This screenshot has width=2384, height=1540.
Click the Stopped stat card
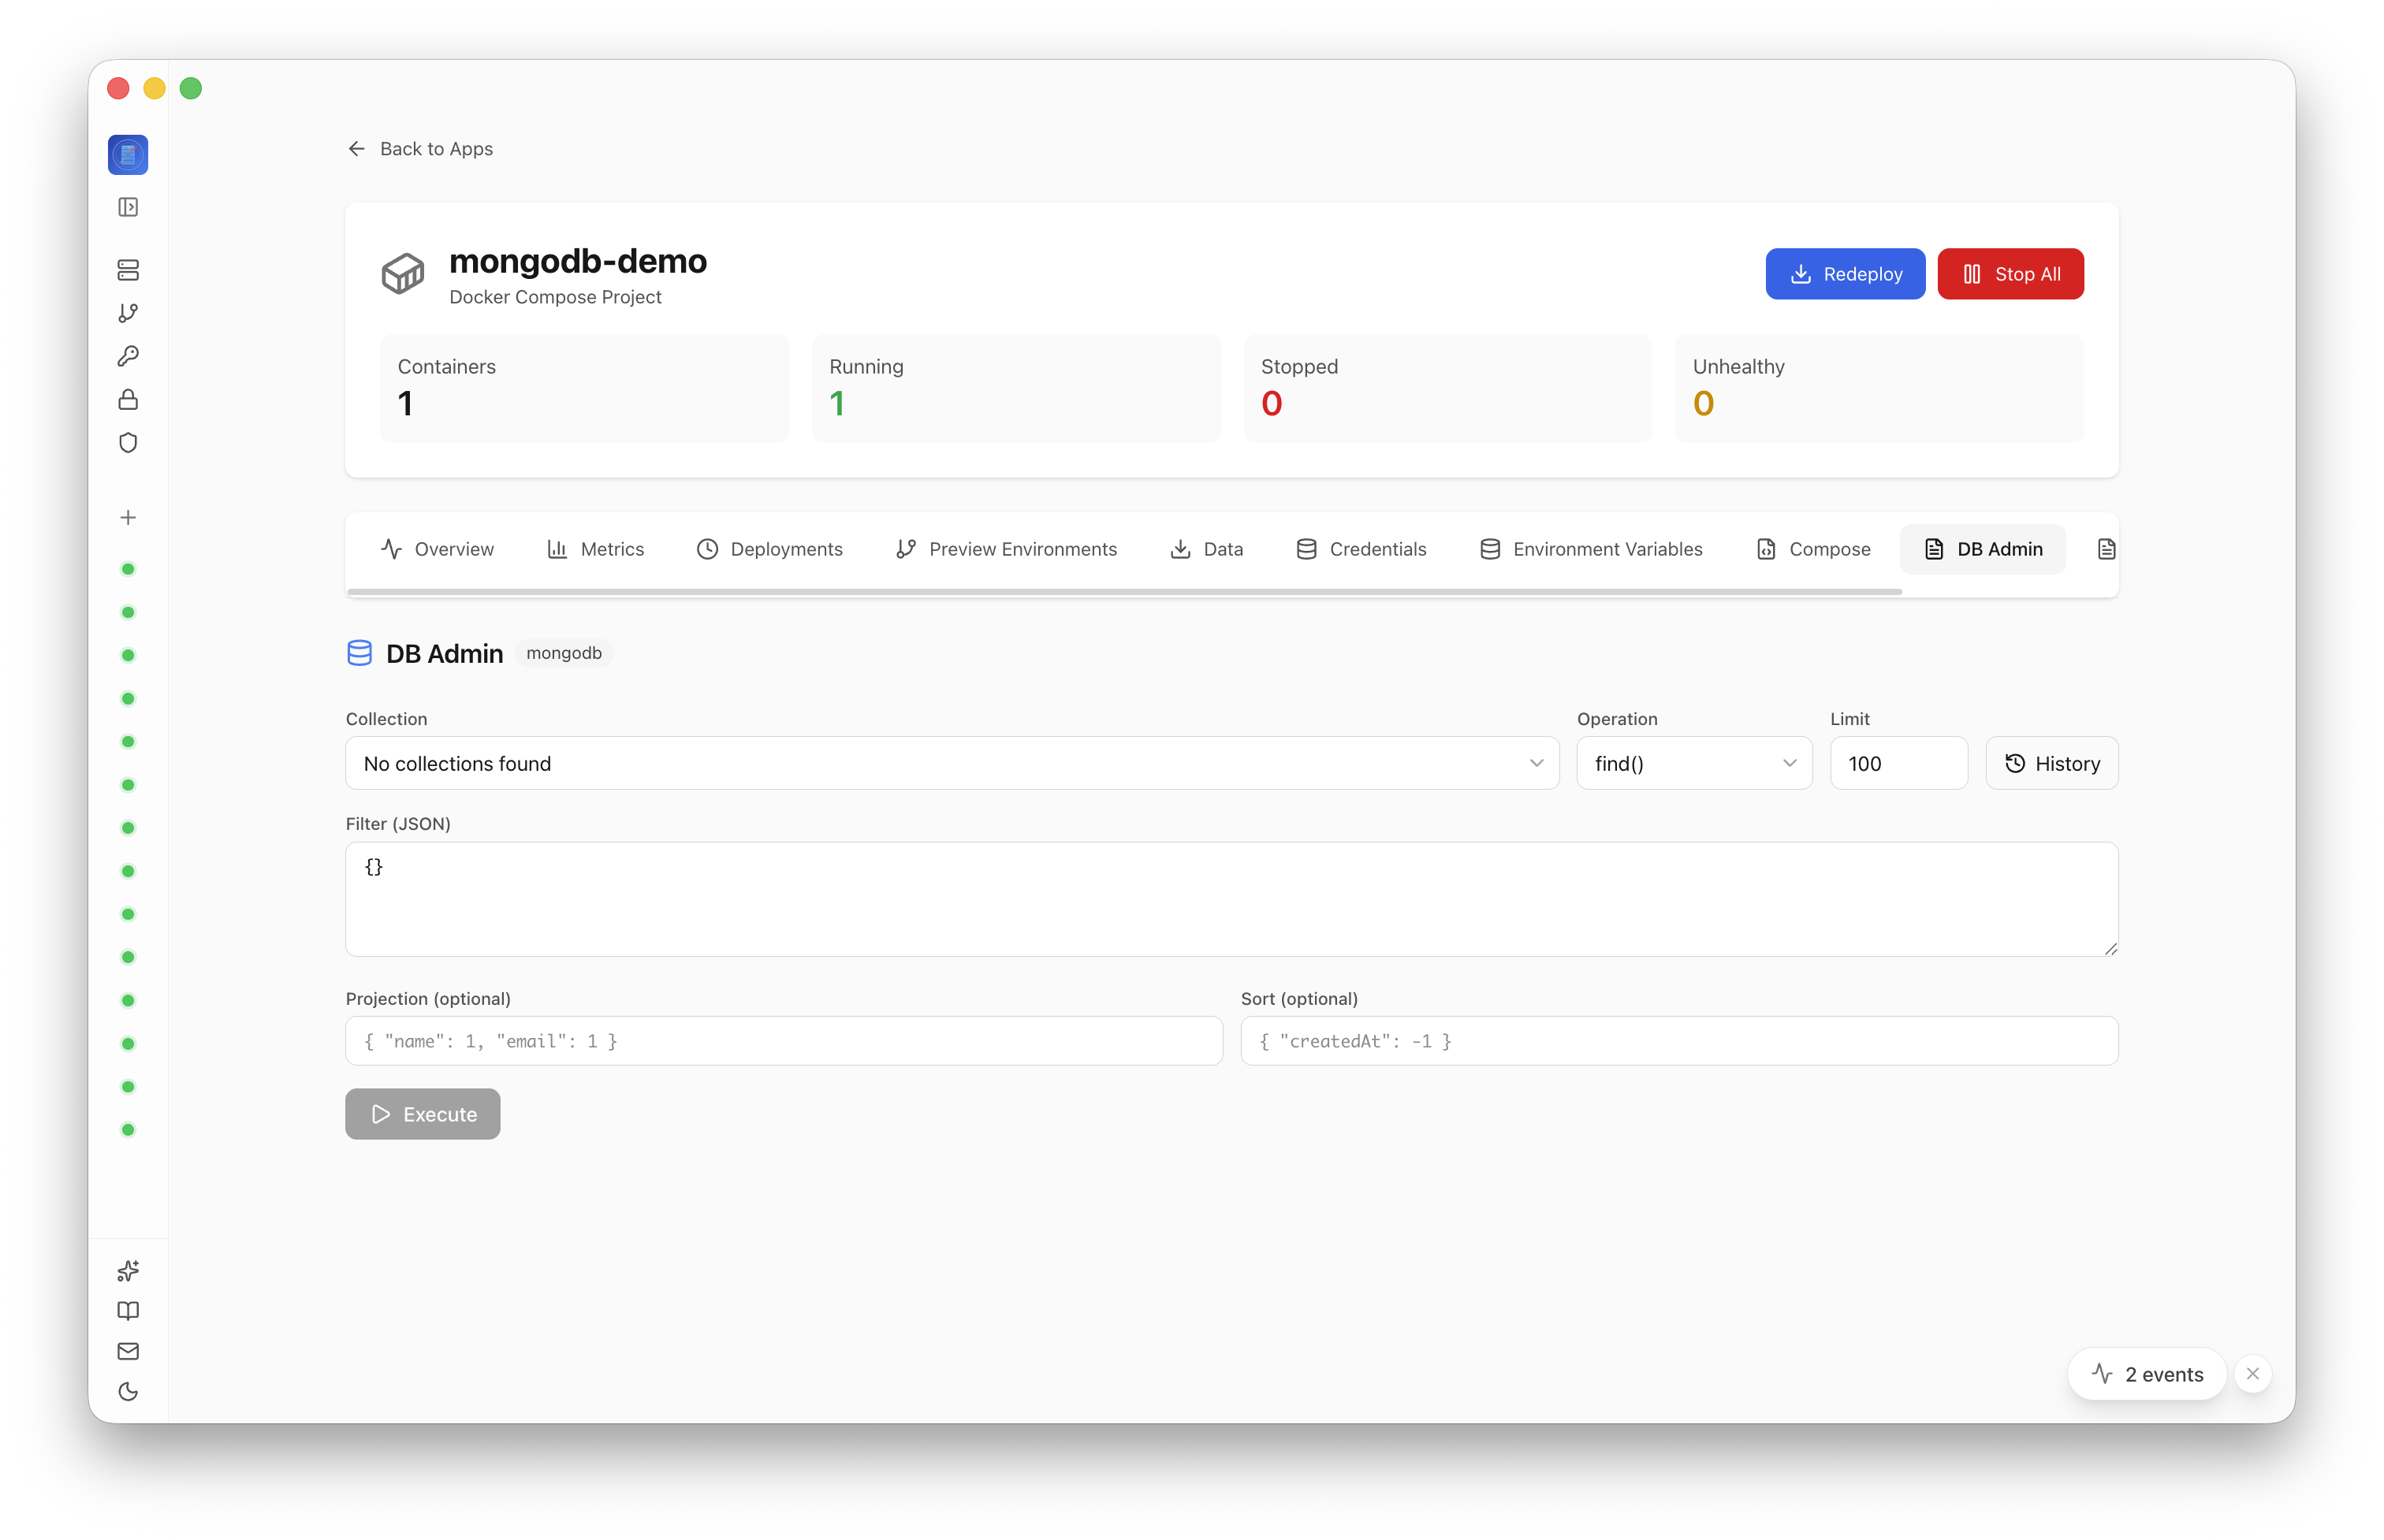click(x=1447, y=388)
